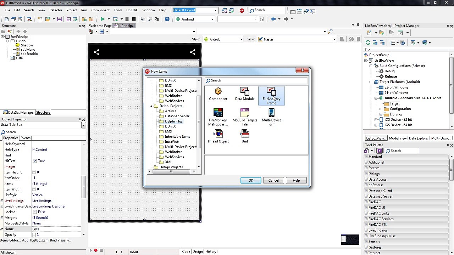Image resolution: width=454 pixels, height=255 pixels.
Task: Click the envelope icon beside title search
Action: pos(293,12)
